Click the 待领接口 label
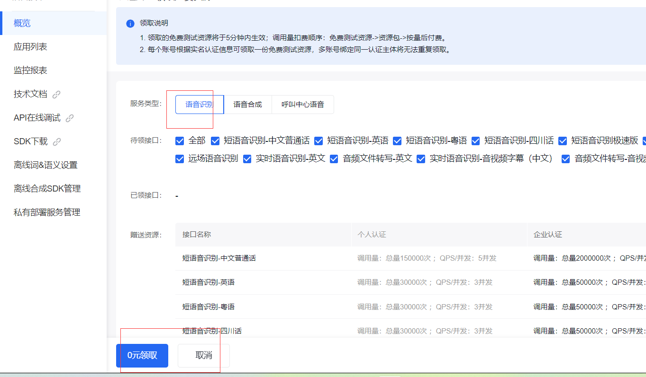The image size is (646, 377). (146, 140)
